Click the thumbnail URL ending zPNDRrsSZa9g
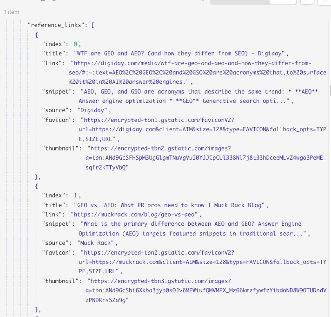331x317 pixels. (206, 290)
